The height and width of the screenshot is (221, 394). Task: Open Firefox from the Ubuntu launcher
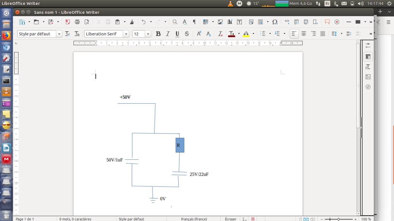6,36
